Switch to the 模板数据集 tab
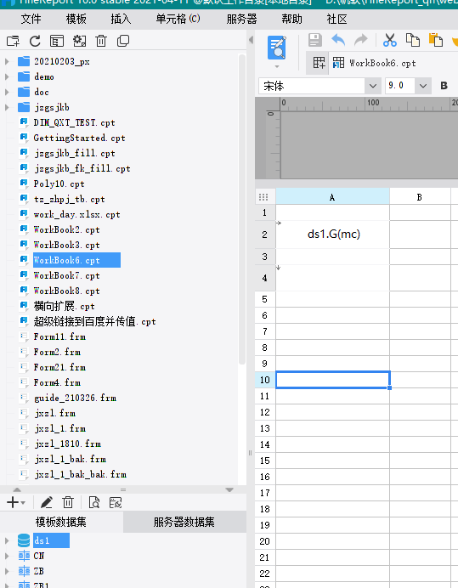458x588 pixels. 61,522
